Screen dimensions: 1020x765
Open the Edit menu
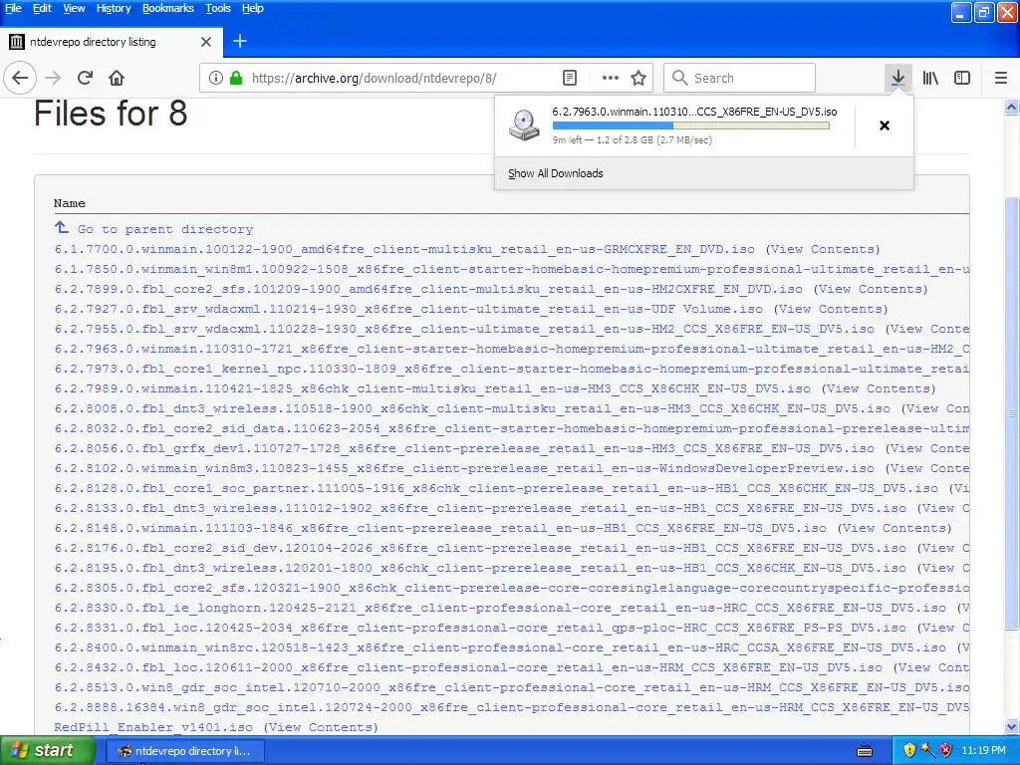[42, 8]
